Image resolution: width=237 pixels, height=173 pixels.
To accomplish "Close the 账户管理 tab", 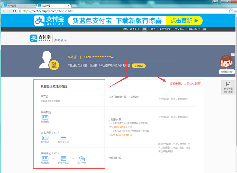I will pyautogui.click(x=34, y=6).
